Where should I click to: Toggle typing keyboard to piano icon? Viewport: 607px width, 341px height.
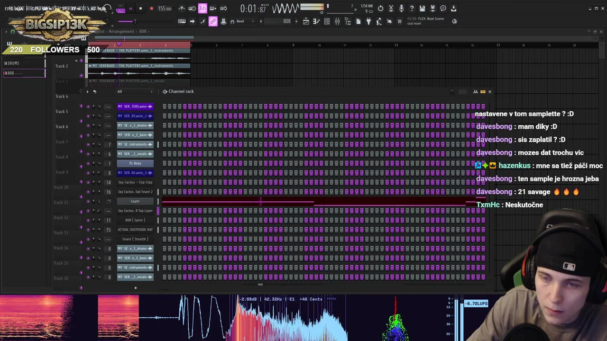click(182, 21)
